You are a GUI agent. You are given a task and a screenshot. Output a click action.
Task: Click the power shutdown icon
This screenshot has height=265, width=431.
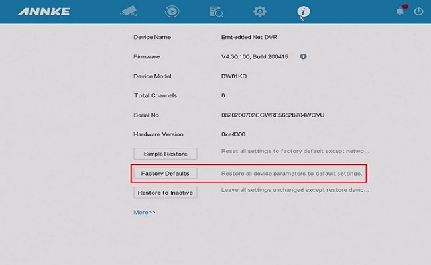[418, 11]
